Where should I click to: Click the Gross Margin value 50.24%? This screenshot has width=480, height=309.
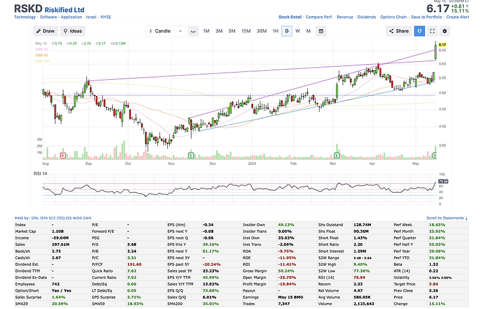(286, 271)
